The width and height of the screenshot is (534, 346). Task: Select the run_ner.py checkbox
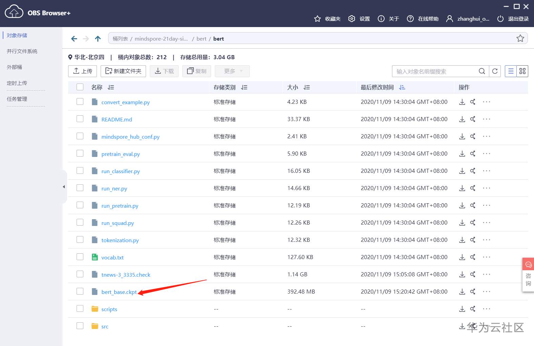pos(80,188)
